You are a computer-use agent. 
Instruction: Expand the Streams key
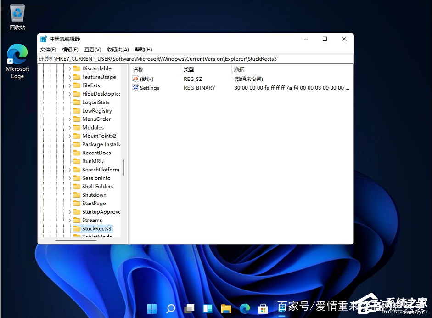click(70, 221)
